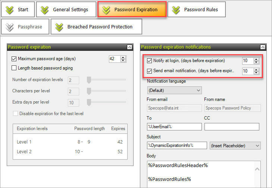Collapse the Password expiration panel
Screen dimensions: 272x188
(x=129, y=47)
